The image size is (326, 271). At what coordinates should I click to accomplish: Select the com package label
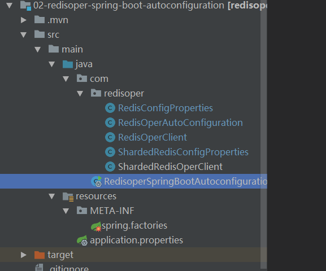[99, 79]
